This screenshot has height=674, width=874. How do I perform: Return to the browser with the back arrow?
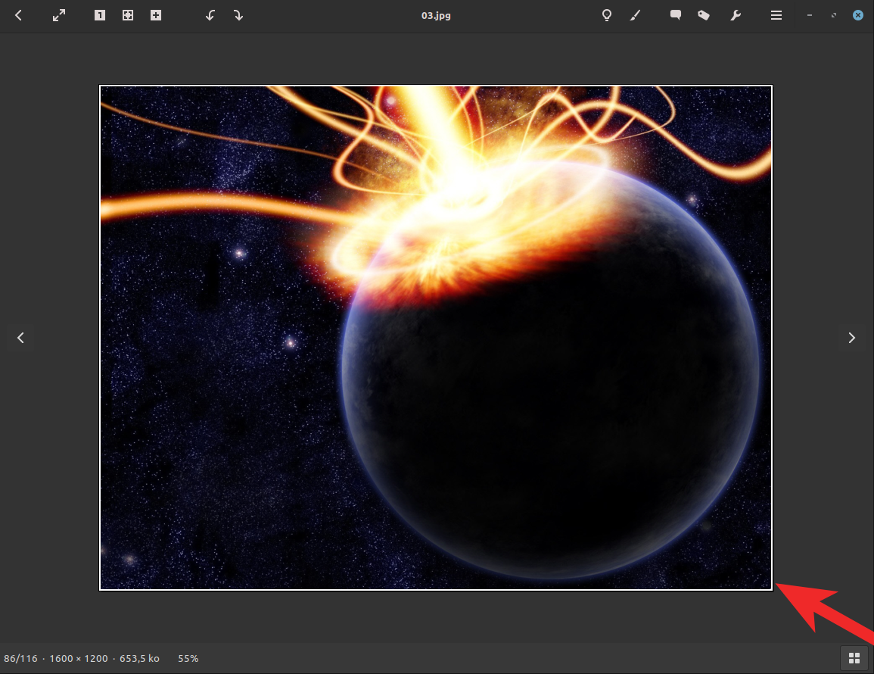tap(18, 15)
